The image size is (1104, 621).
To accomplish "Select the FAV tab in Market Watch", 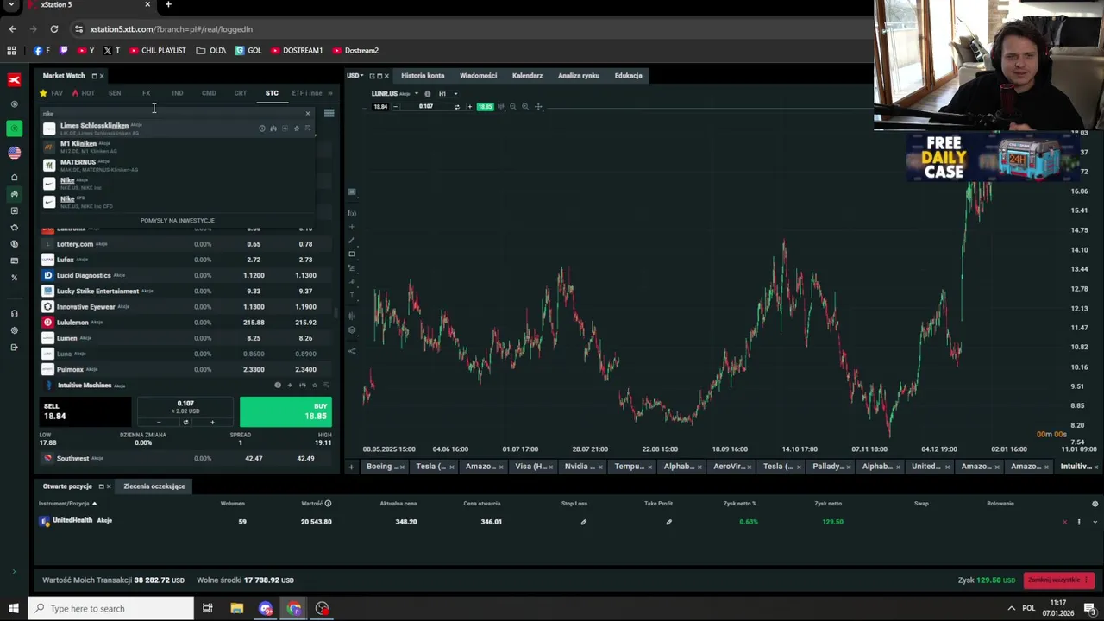I will tap(52, 93).
